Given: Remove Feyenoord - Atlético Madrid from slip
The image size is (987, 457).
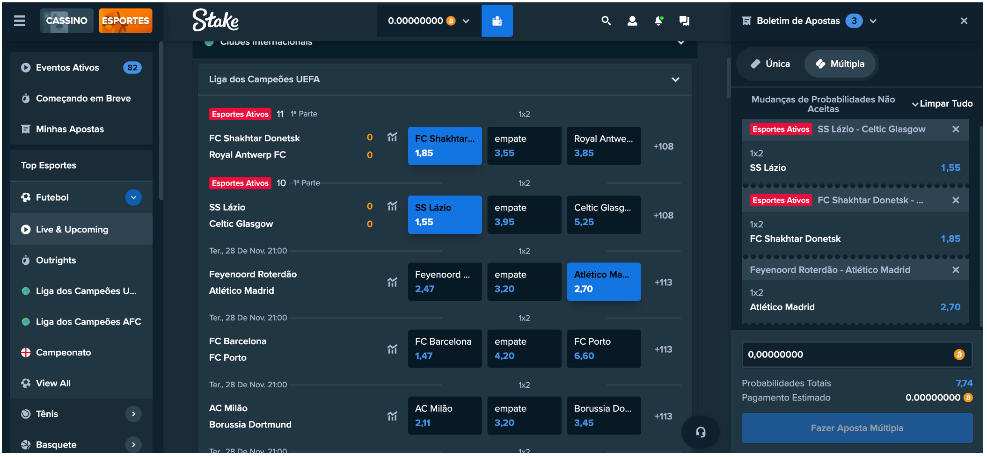Looking at the screenshot, I should (x=956, y=270).
